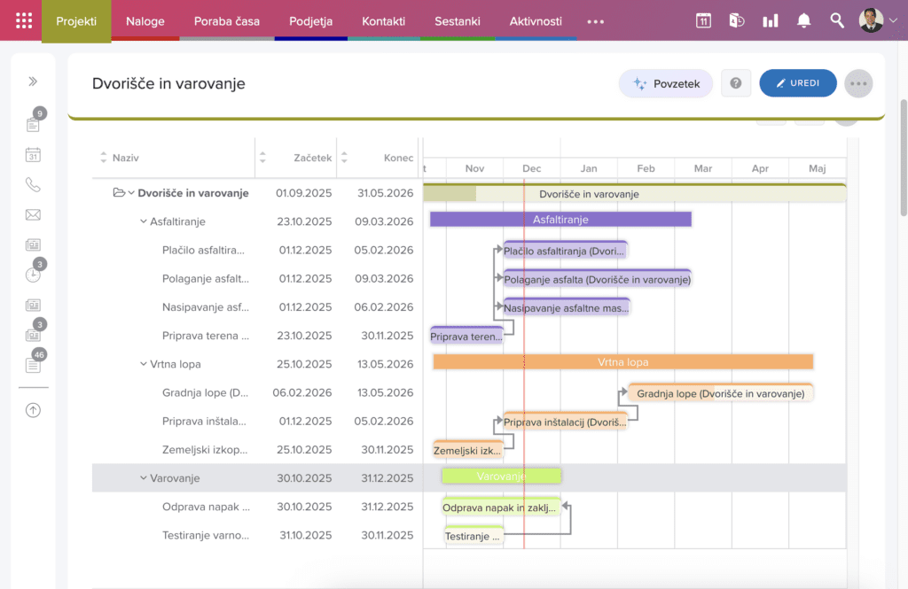Click the Povzetek summary button

(666, 83)
